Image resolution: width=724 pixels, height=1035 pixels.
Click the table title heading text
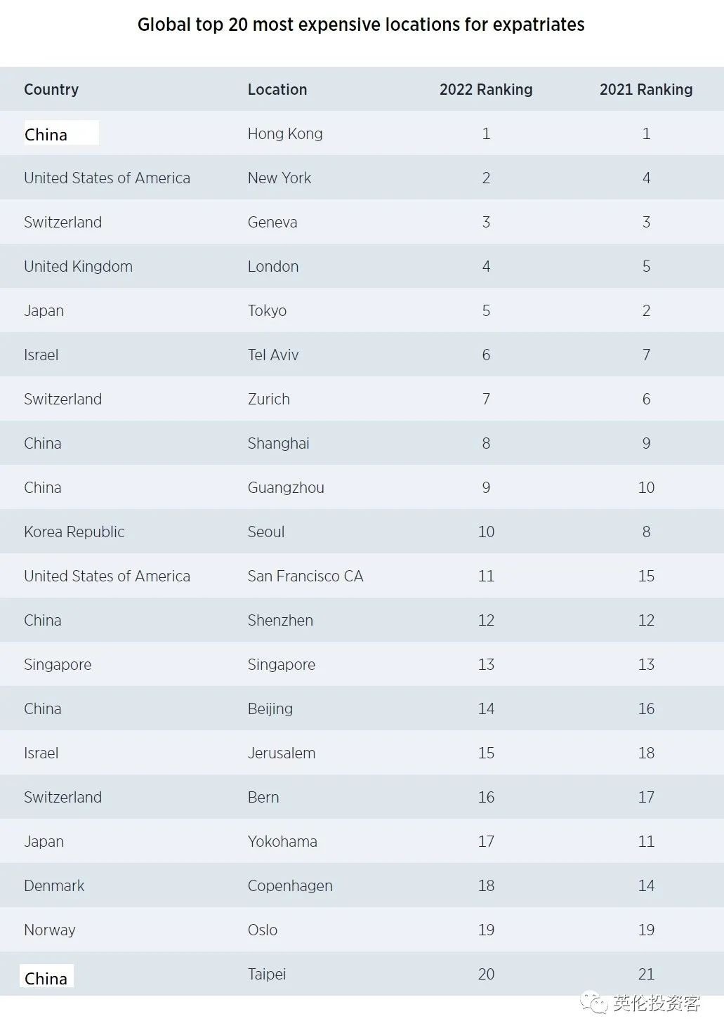[361, 25]
